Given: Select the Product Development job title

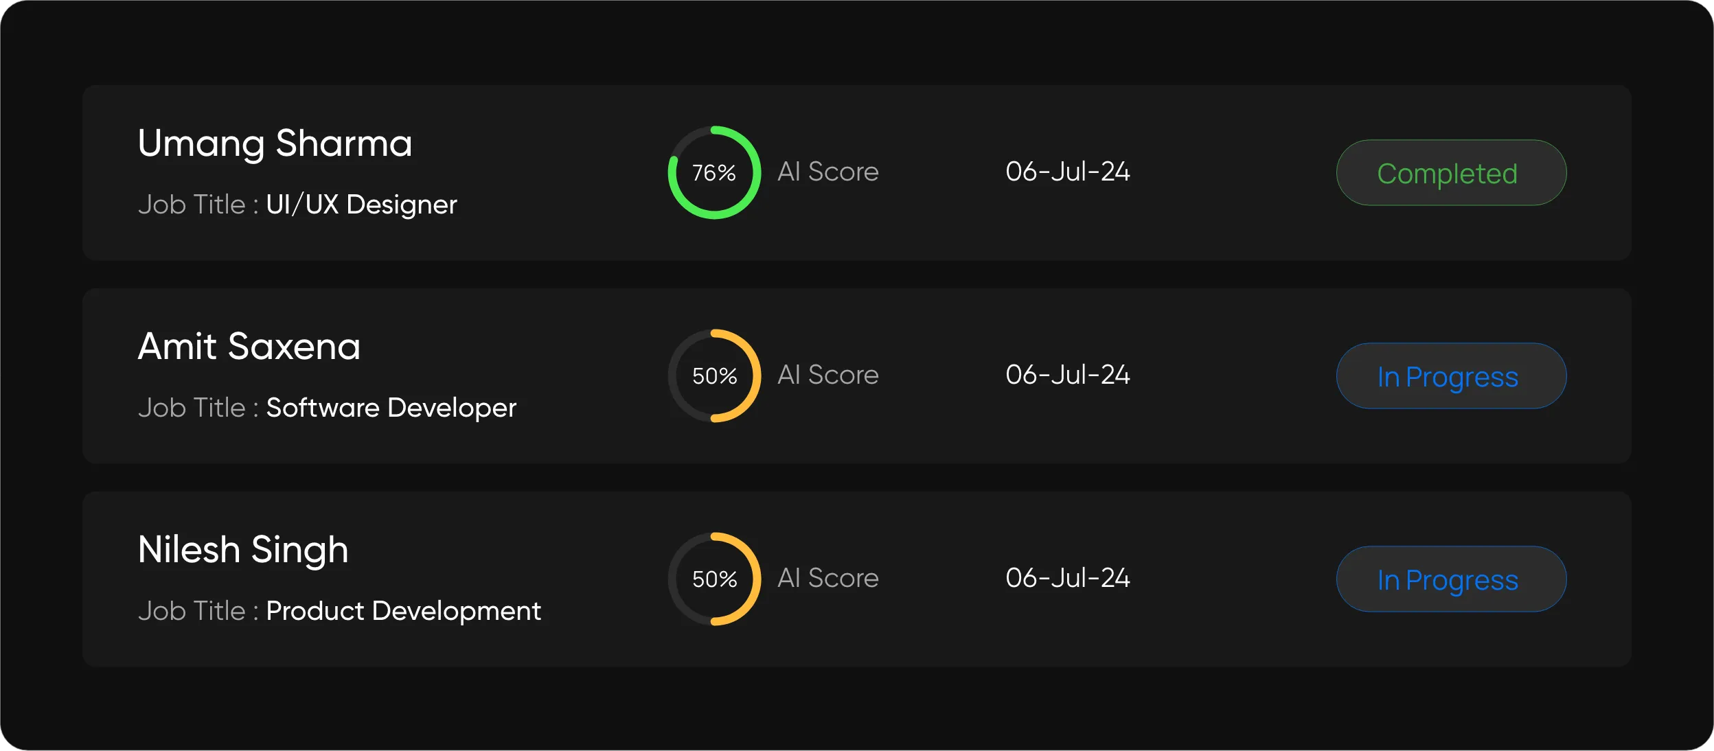Looking at the screenshot, I should (x=403, y=611).
